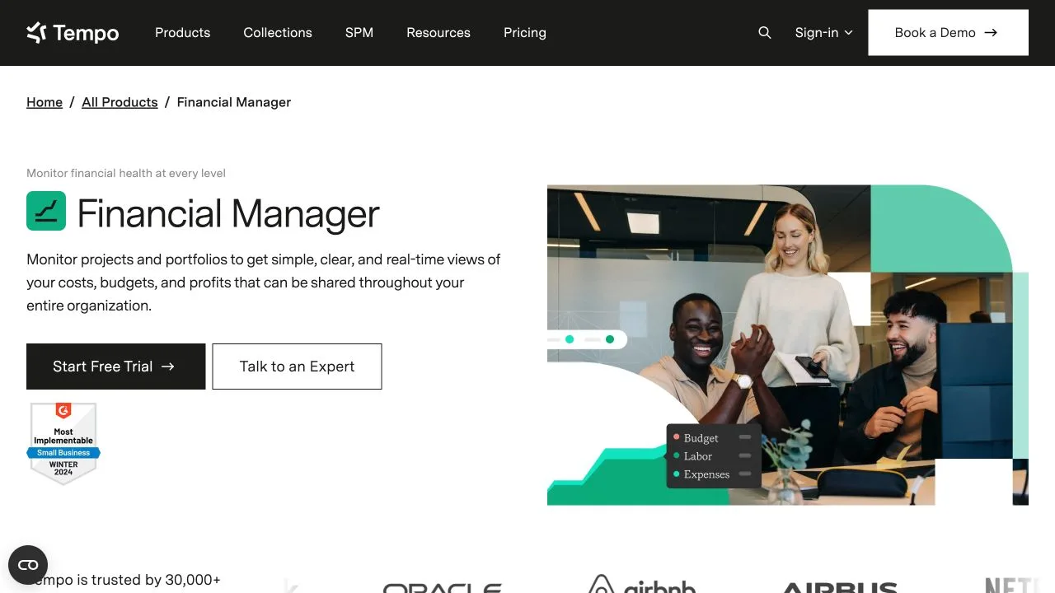Click the 'Tempo is trusted by 30,000+' text
The width and height of the screenshot is (1055, 593).
pyautogui.click(x=124, y=580)
